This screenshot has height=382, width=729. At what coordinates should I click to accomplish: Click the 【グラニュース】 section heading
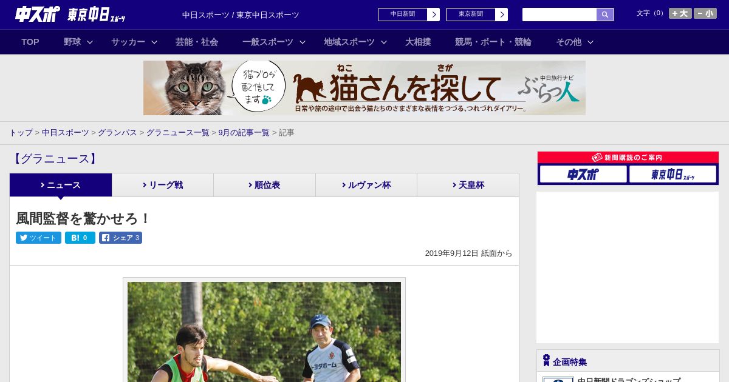pos(55,159)
